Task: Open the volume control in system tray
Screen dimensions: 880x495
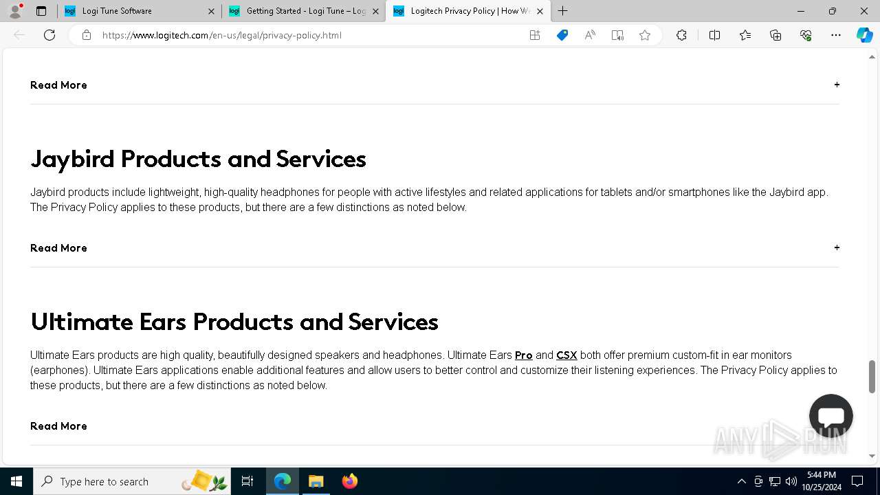Action: [x=791, y=481]
